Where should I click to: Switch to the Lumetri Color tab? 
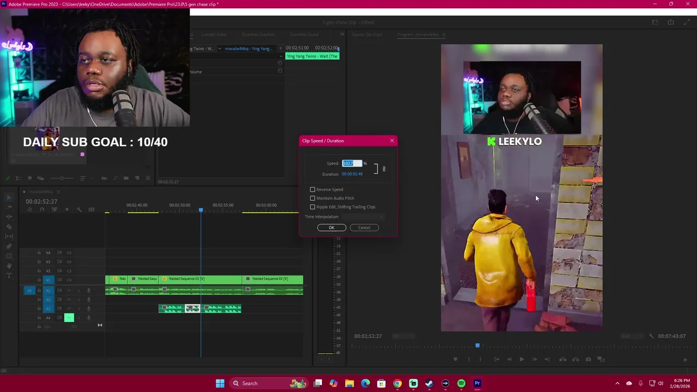pyautogui.click(x=213, y=34)
